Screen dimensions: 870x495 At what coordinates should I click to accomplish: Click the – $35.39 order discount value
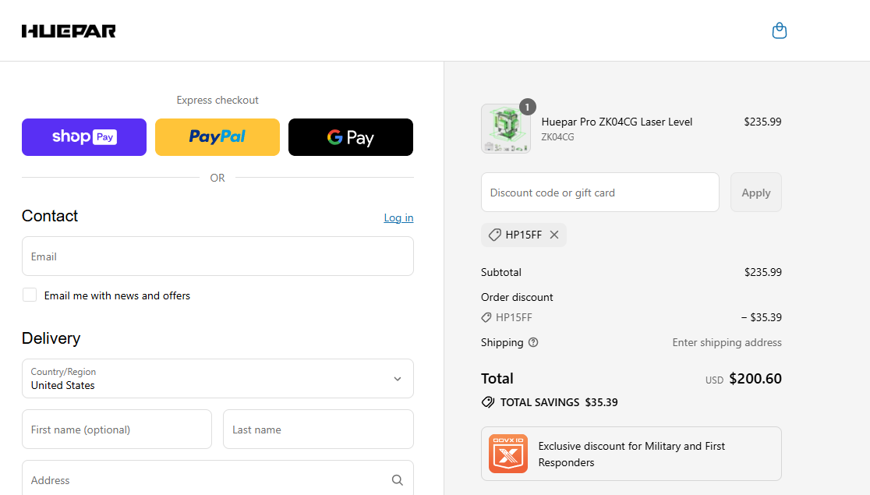click(761, 317)
